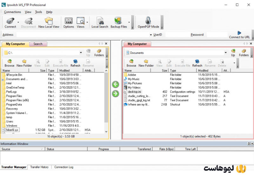Sort right pane by Modified column
254x181 pixels.
[x=209, y=70]
